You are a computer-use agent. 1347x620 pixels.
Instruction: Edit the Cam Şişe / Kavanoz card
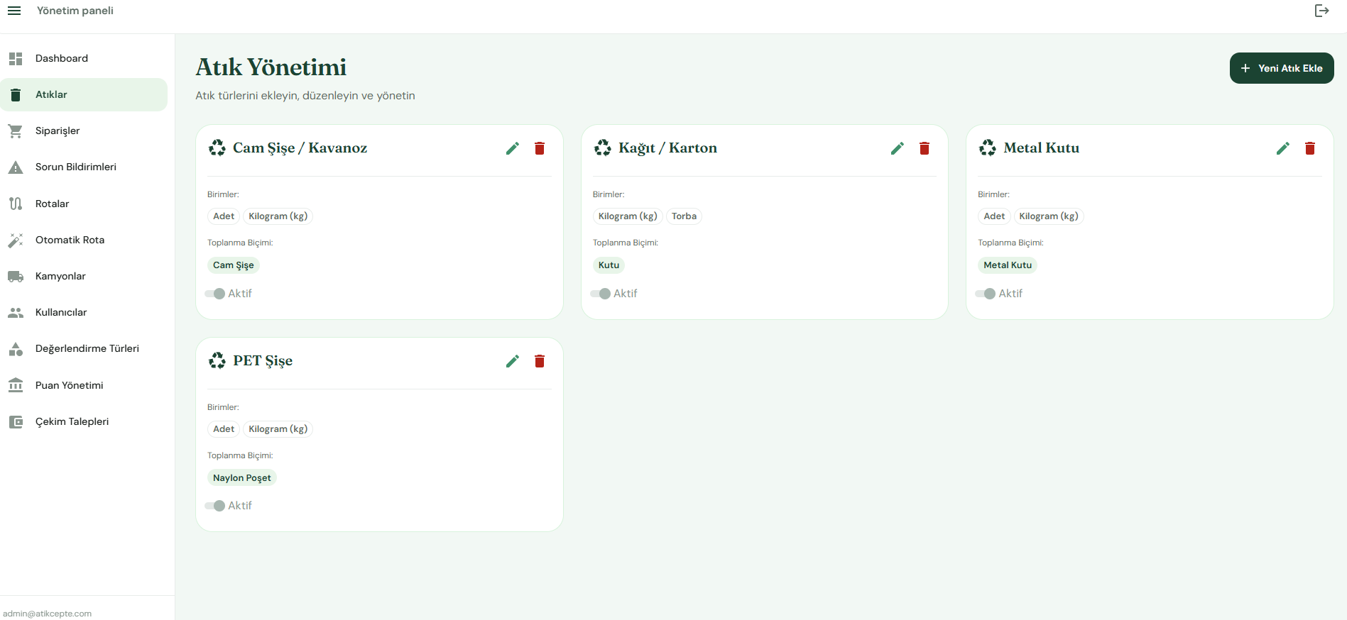(x=513, y=148)
